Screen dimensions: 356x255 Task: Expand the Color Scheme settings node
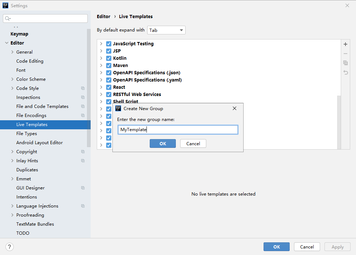(13, 79)
